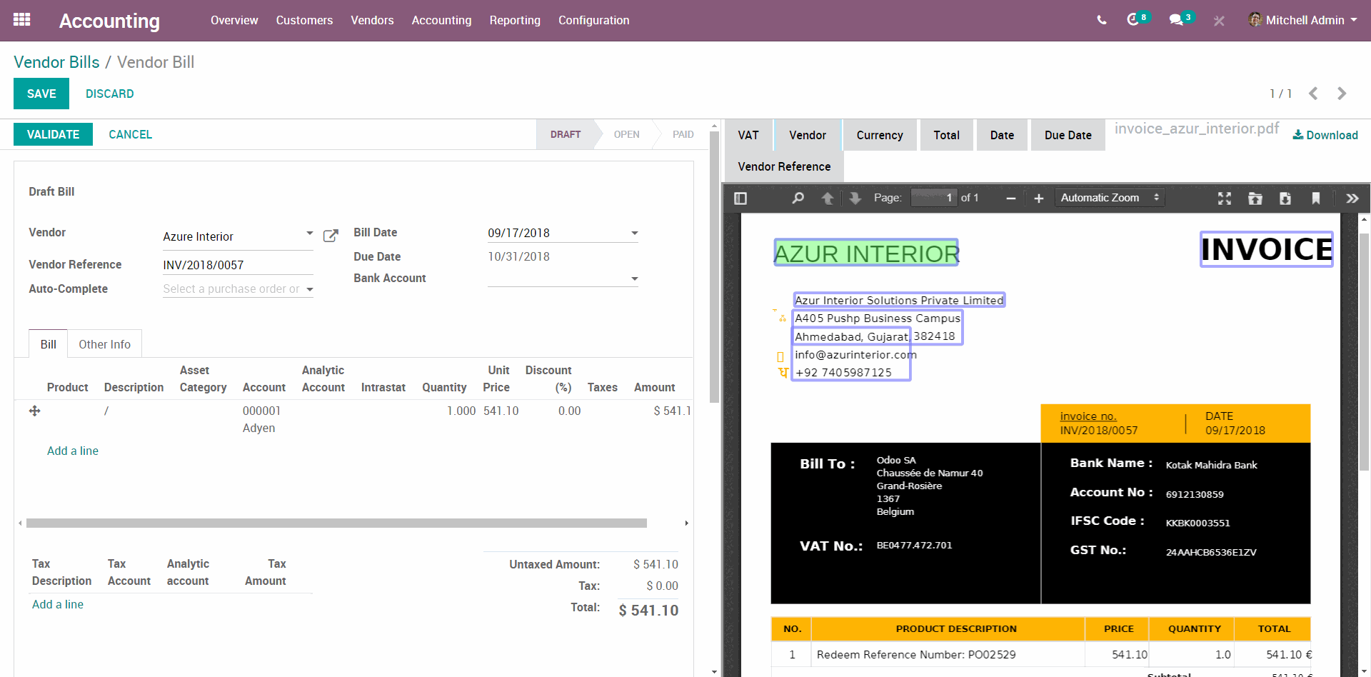This screenshot has width=1371, height=677.
Task: Click the debug tools cross icon
Action: point(1219,21)
